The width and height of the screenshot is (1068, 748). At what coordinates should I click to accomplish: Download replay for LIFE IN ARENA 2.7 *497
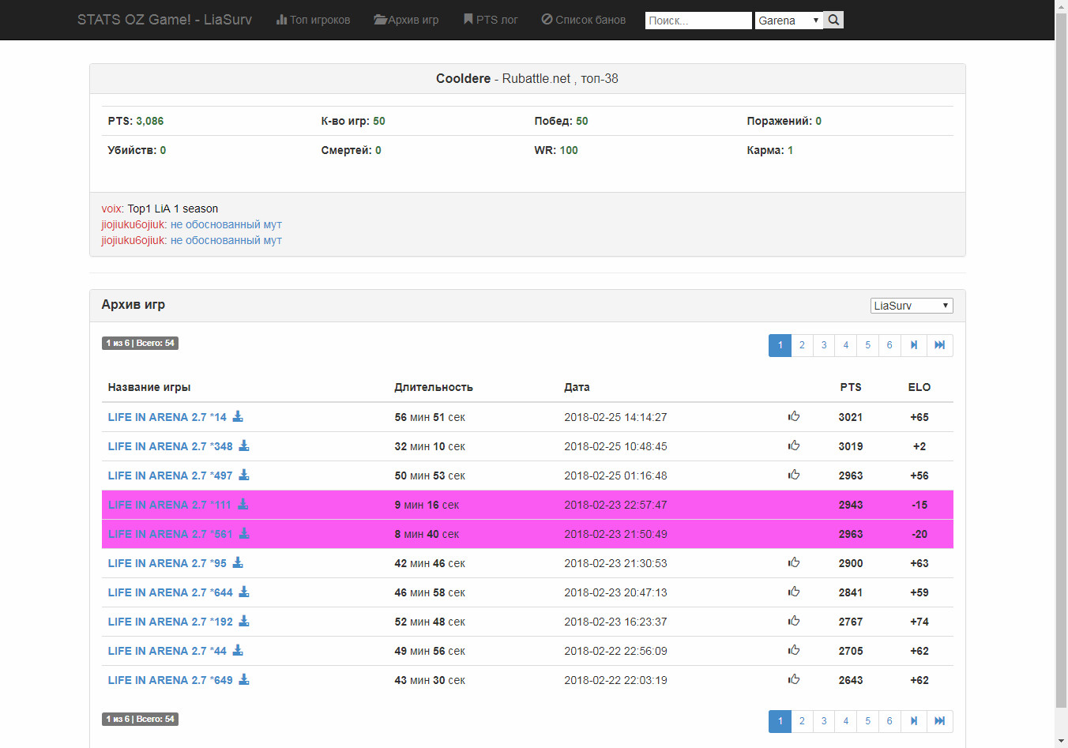(244, 475)
